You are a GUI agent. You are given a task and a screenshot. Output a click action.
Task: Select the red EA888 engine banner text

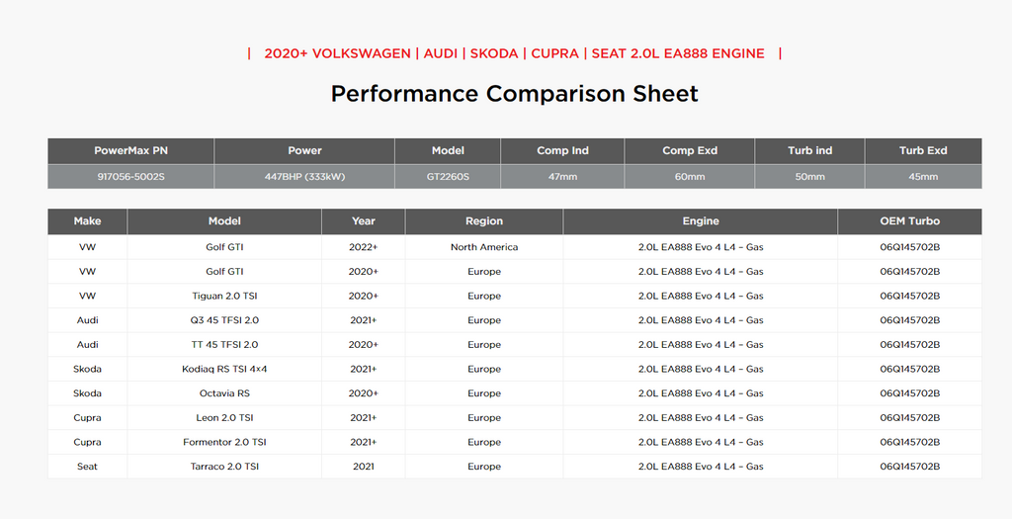[x=514, y=53]
